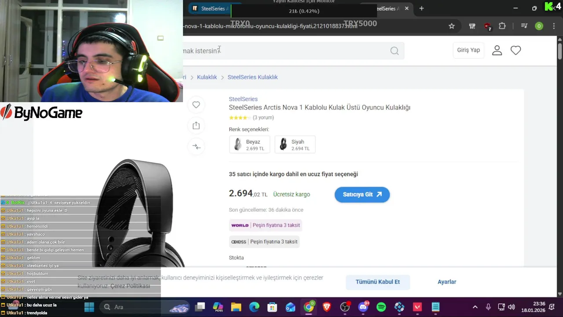The width and height of the screenshot is (563, 317).
Task: Open Windows Start menu
Action: (x=89, y=307)
